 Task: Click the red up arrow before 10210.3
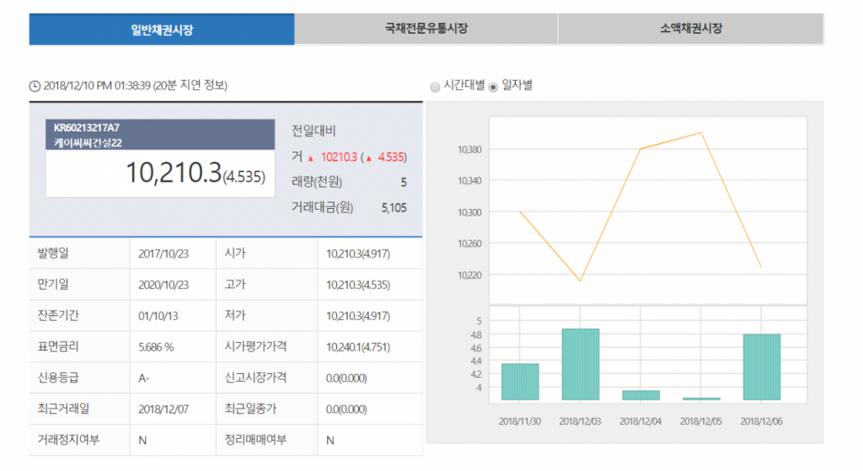click(x=310, y=158)
